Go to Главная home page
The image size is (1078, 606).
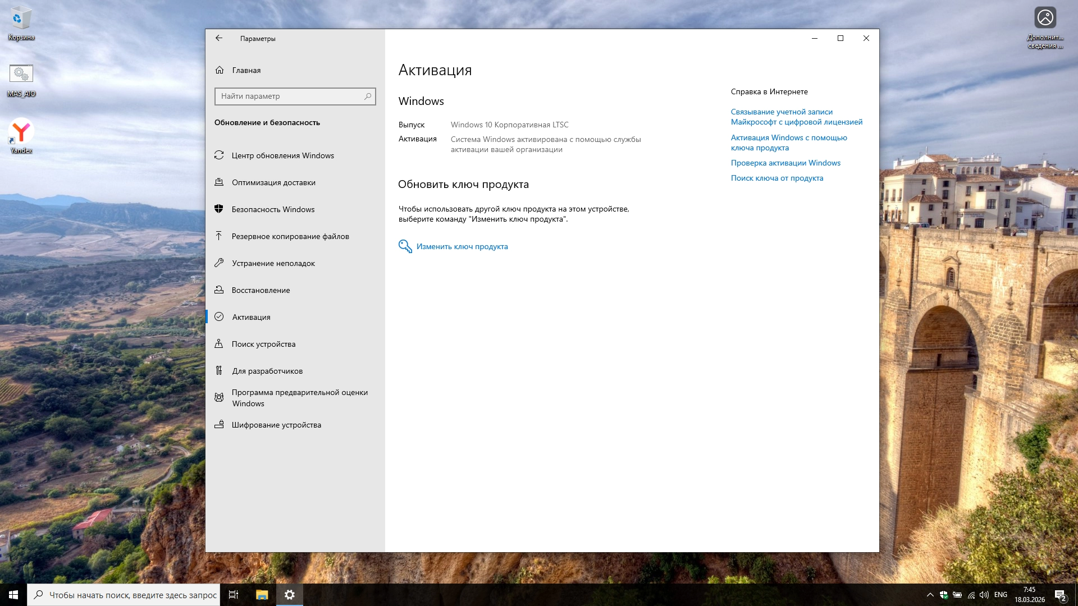[246, 70]
